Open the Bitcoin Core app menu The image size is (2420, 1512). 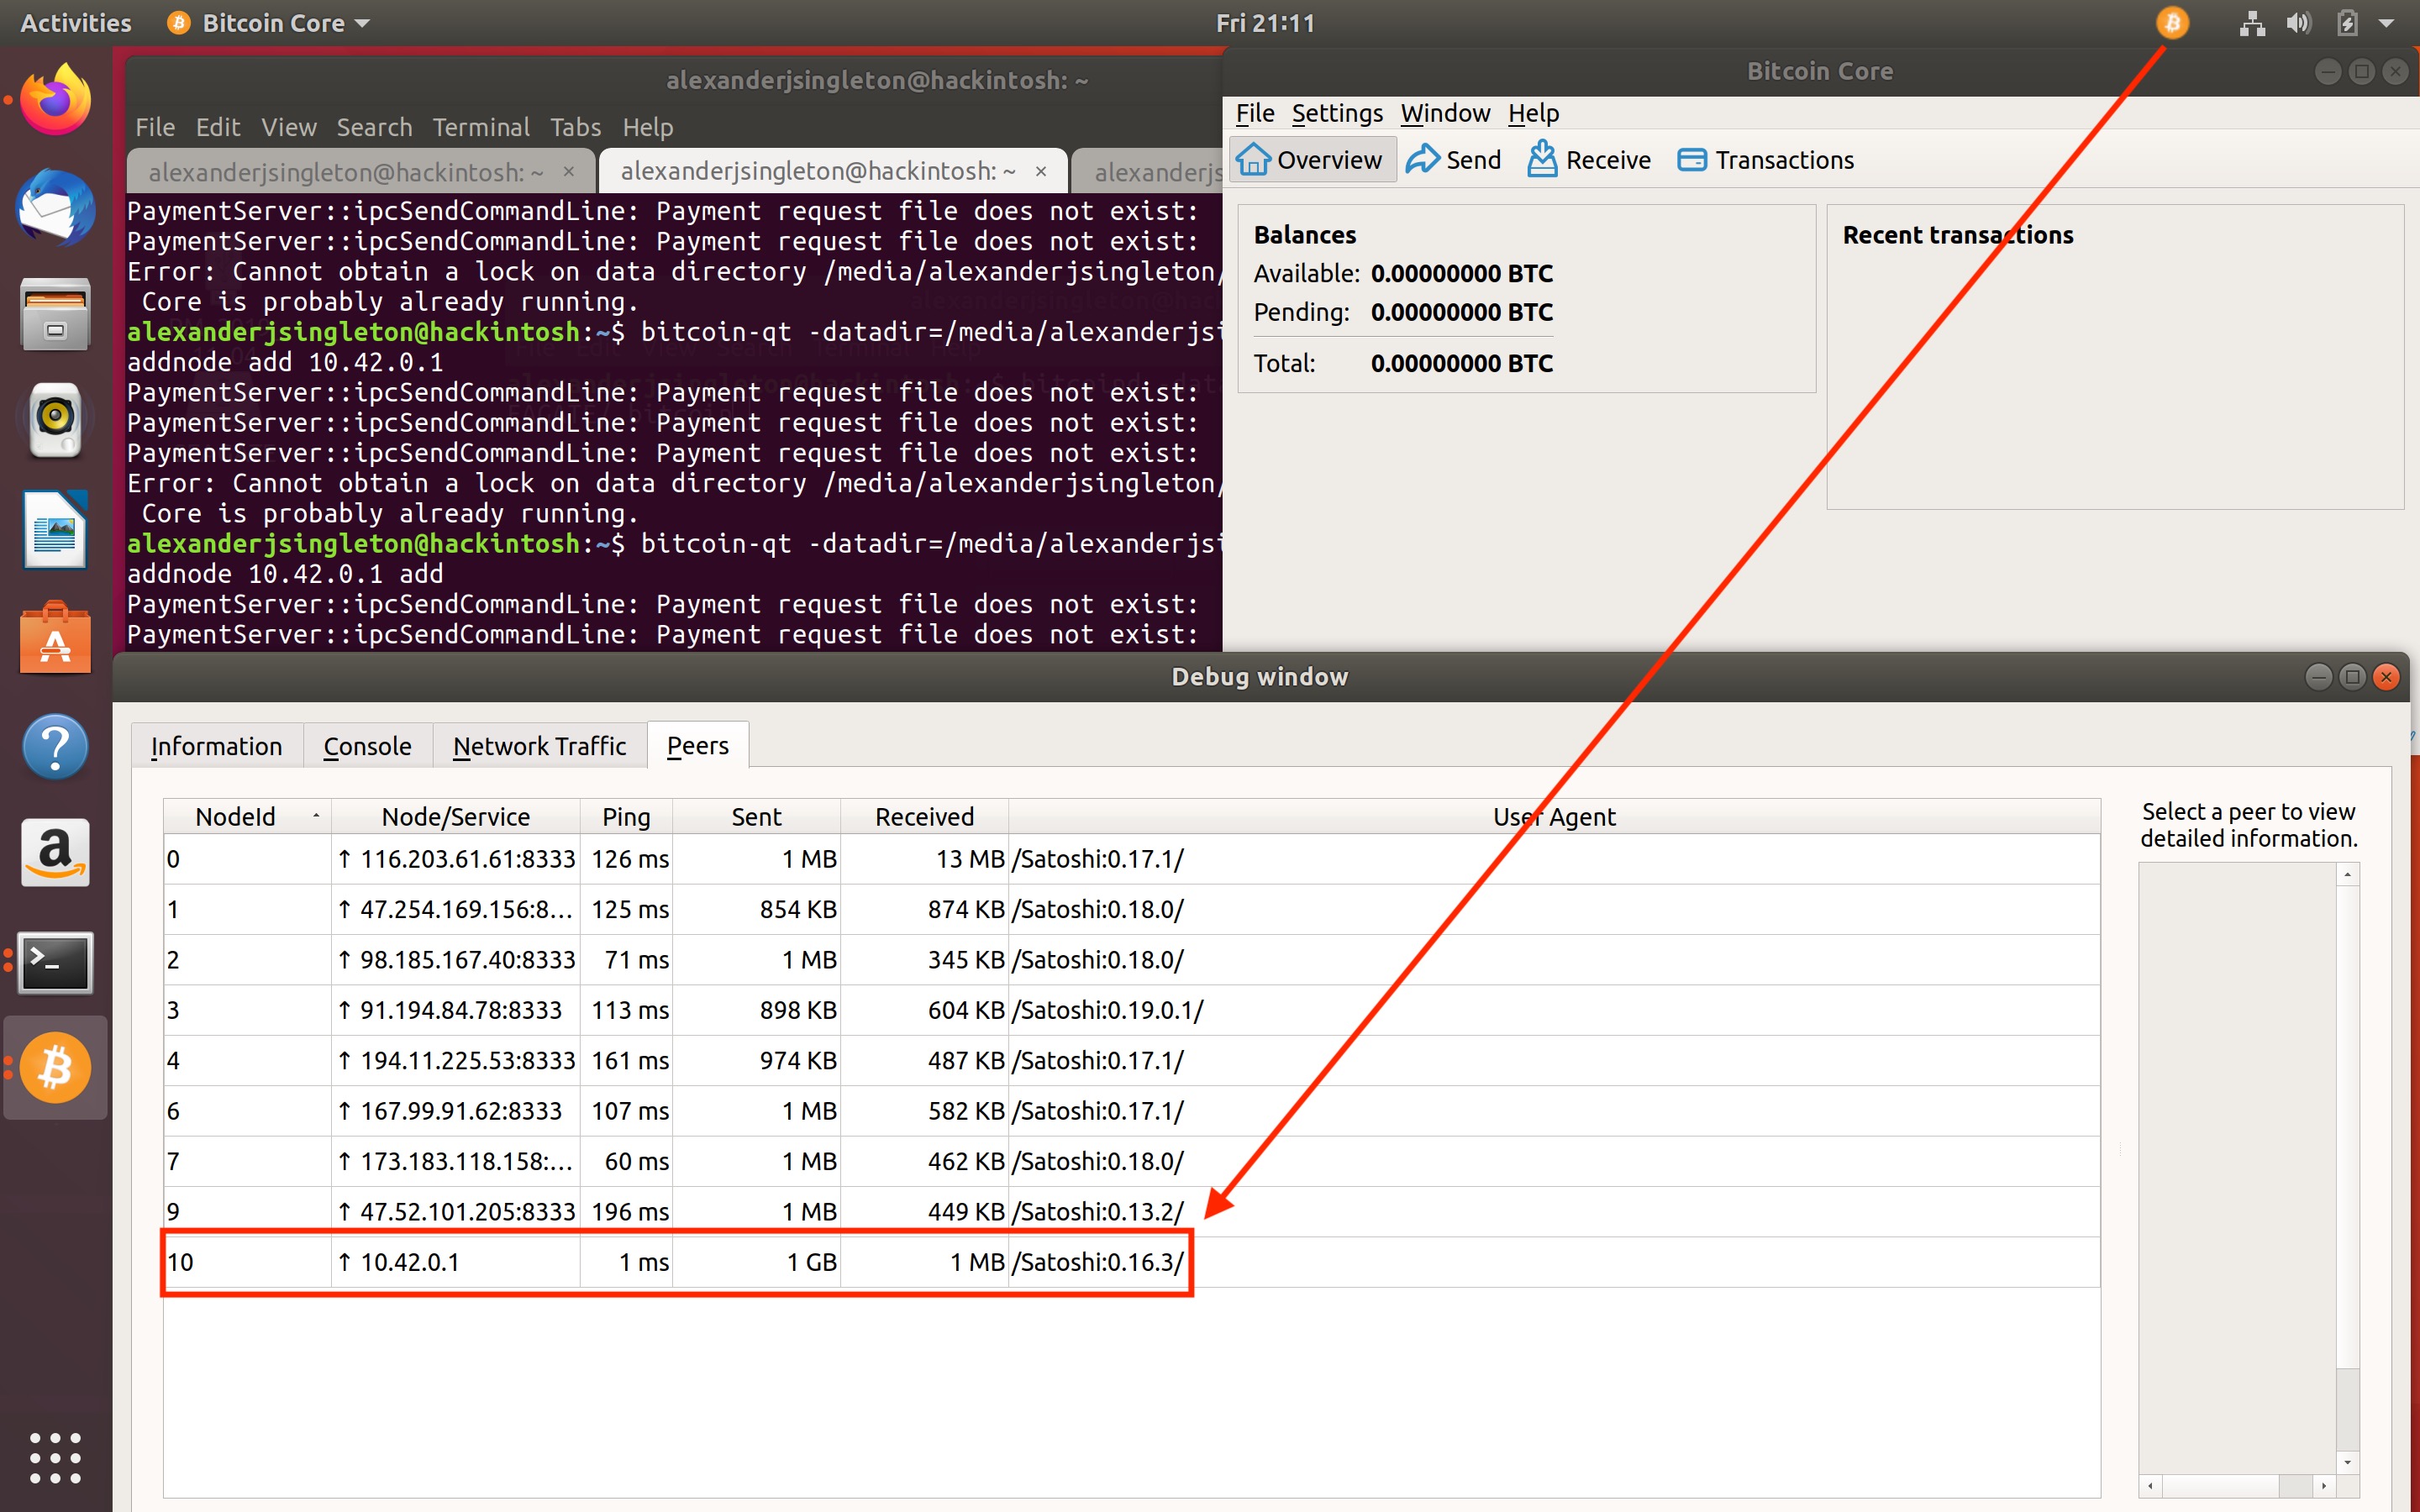[269, 23]
